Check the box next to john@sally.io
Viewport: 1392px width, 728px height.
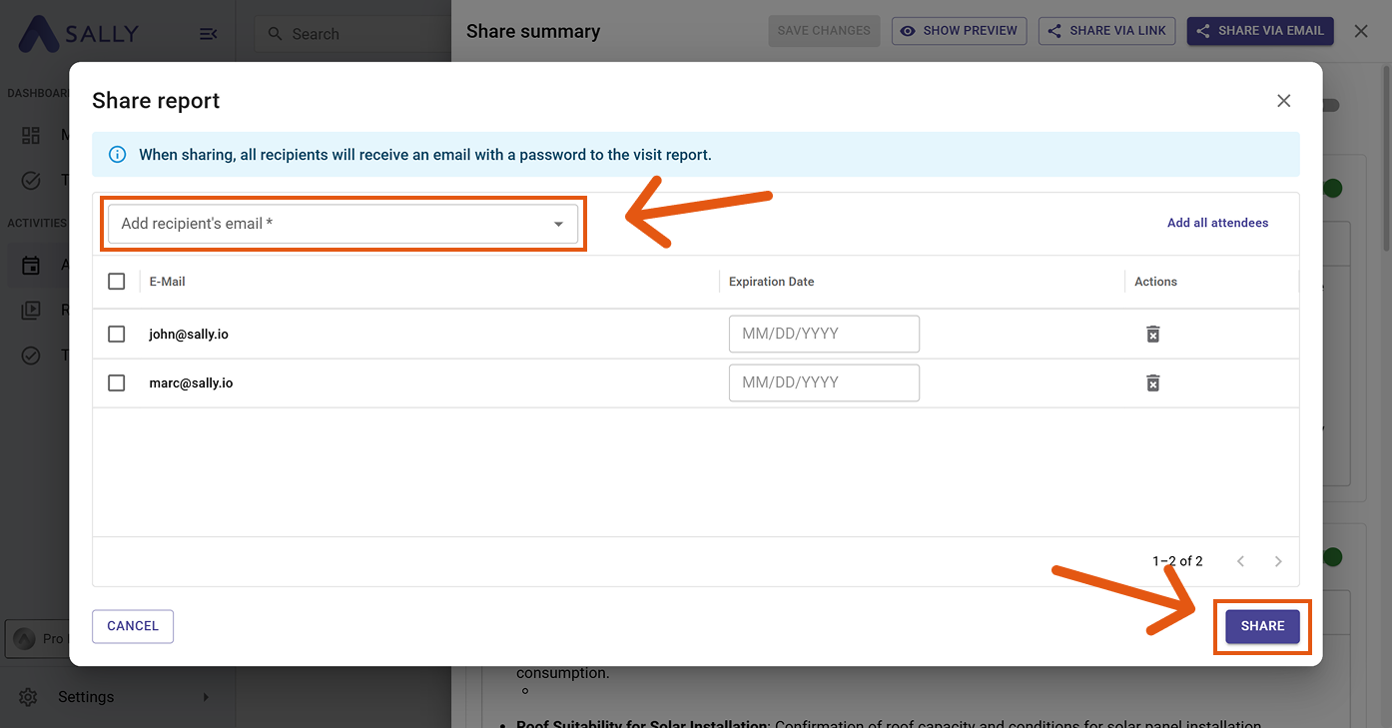(117, 334)
